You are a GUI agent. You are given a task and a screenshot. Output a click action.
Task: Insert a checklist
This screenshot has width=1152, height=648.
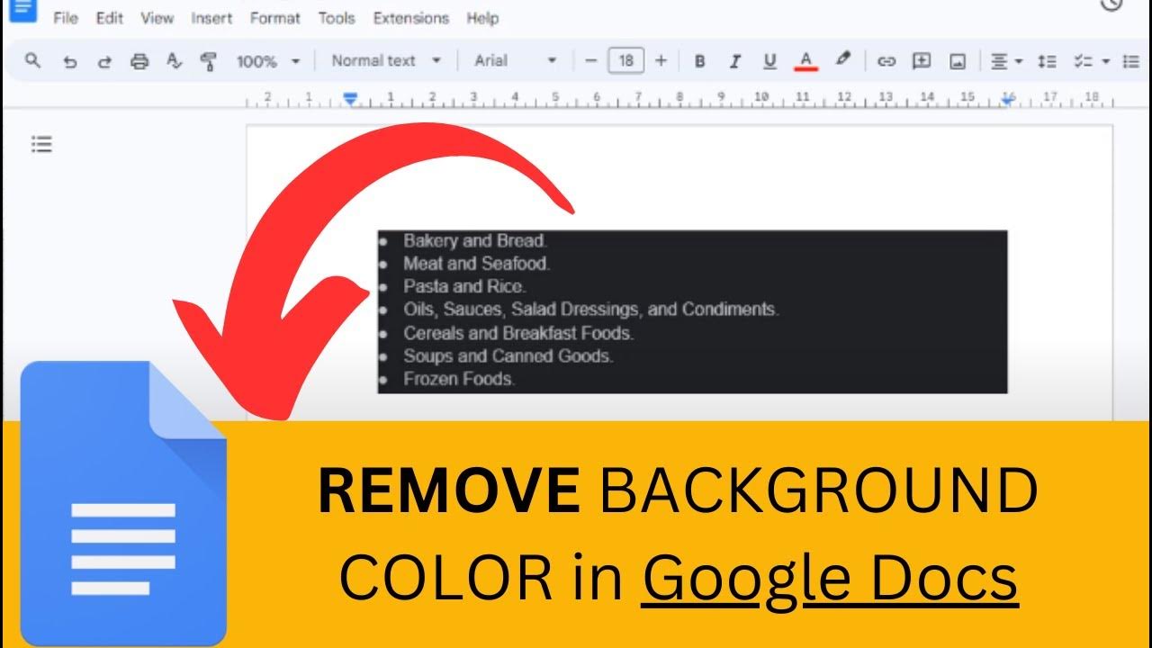[x=1083, y=62]
